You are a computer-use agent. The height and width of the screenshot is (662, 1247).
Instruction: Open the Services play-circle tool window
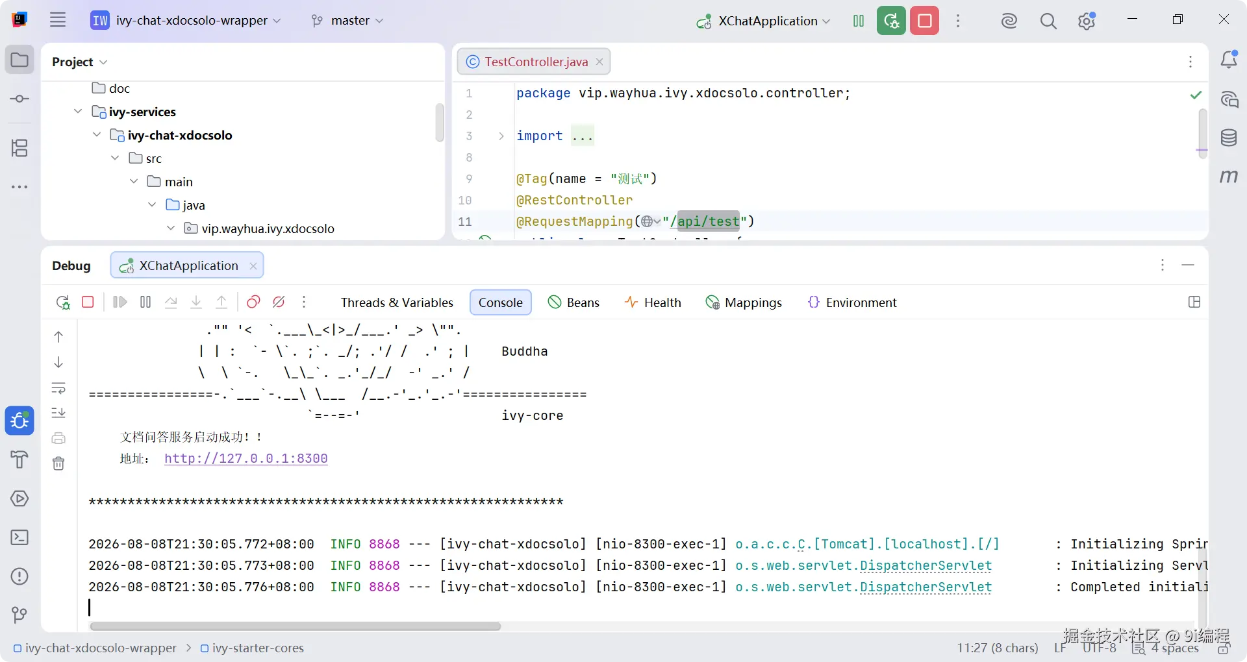[19, 498]
